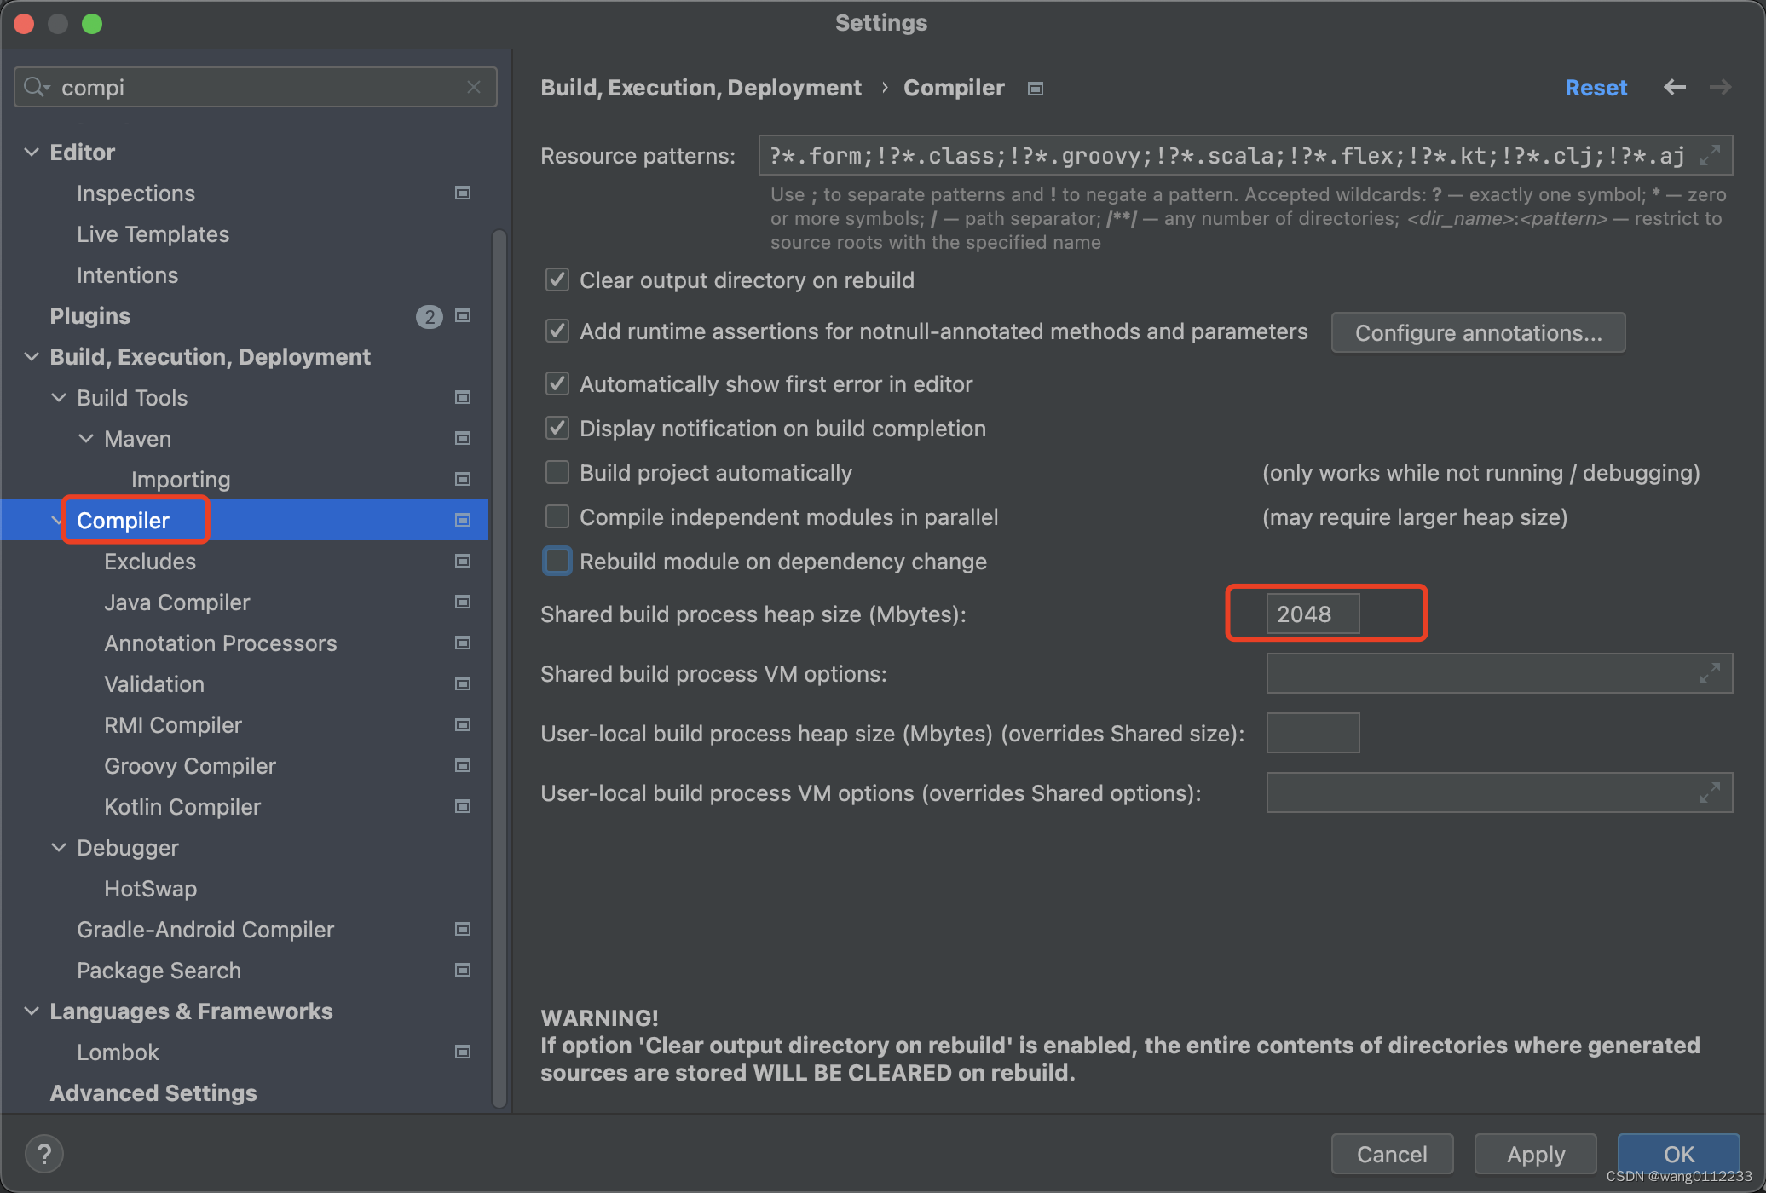Click the back navigation arrow
This screenshot has width=1766, height=1193.
1674,87
